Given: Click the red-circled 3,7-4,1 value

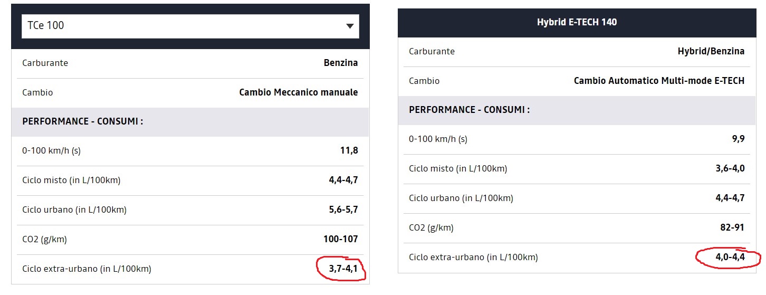Looking at the screenshot, I should [343, 269].
